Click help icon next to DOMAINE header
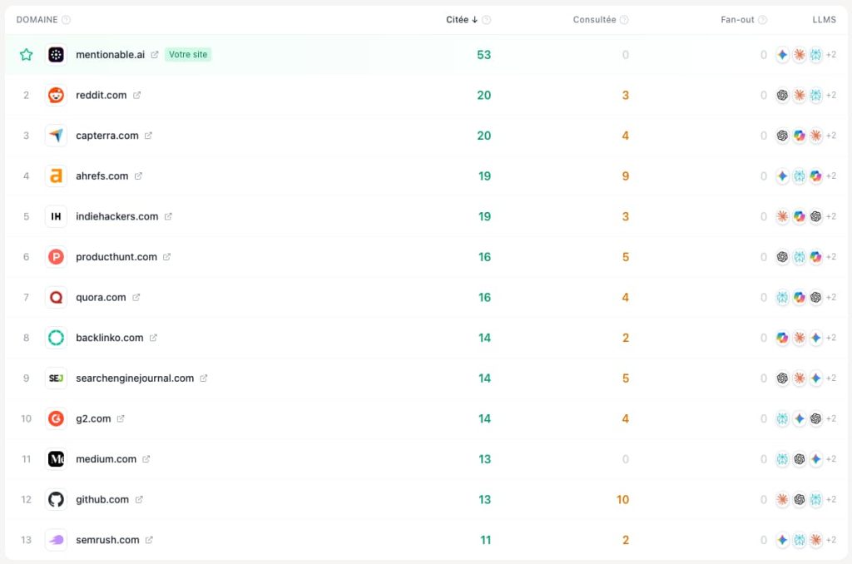 click(x=67, y=20)
